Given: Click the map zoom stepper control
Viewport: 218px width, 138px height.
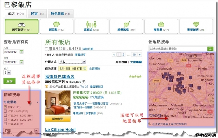Looking at the screenshot, I should click(200, 56).
